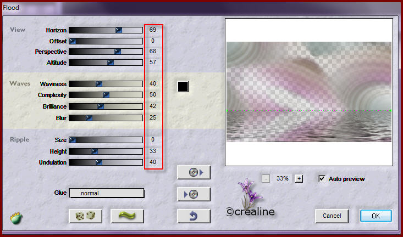Click the green wave button
The height and width of the screenshot is (237, 403).
pyautogui.click(x=127, y=216)
